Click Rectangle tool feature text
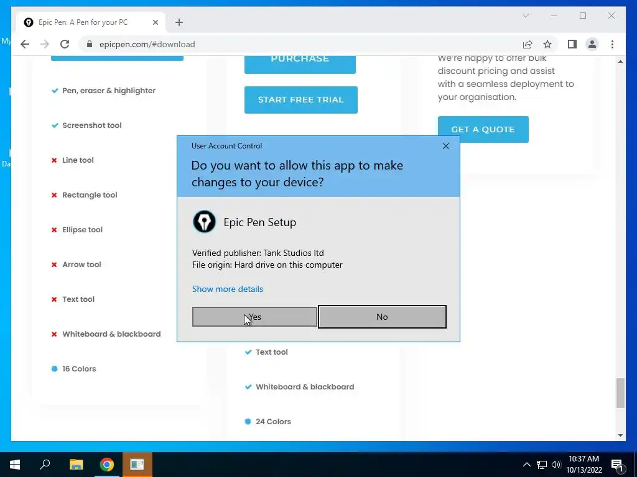This screenshot has height=477, width=637. 90,195
